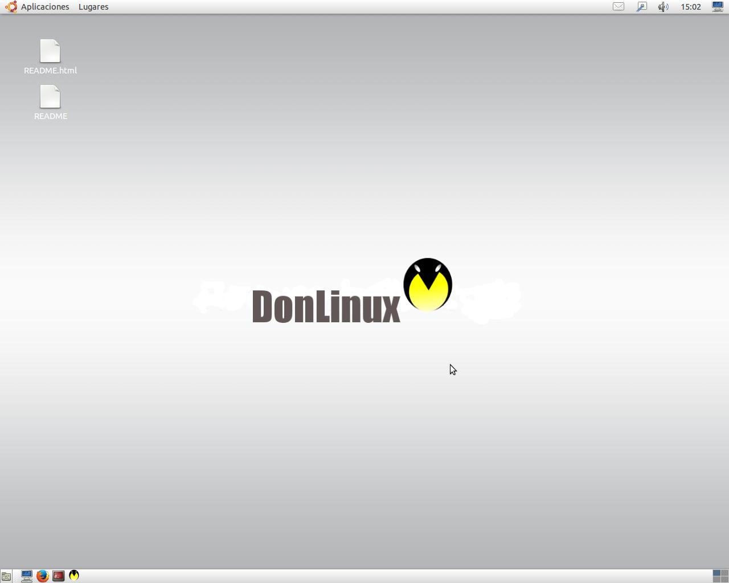Screen dimensions: 729x583
Task: Select the README desktop file icon
Action: click(50, 97)
